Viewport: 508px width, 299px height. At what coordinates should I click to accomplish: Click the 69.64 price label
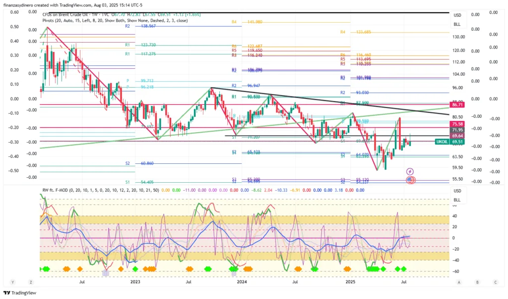coord(457,136)
